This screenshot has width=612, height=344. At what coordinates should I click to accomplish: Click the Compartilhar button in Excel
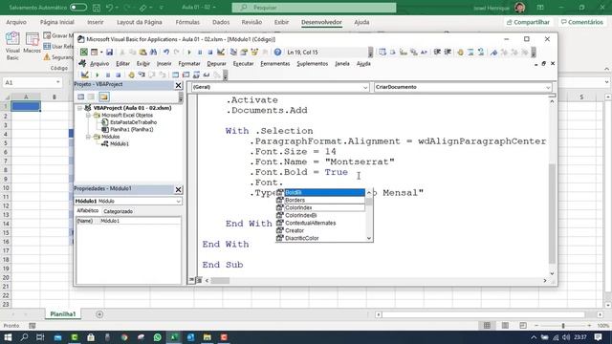528,22
